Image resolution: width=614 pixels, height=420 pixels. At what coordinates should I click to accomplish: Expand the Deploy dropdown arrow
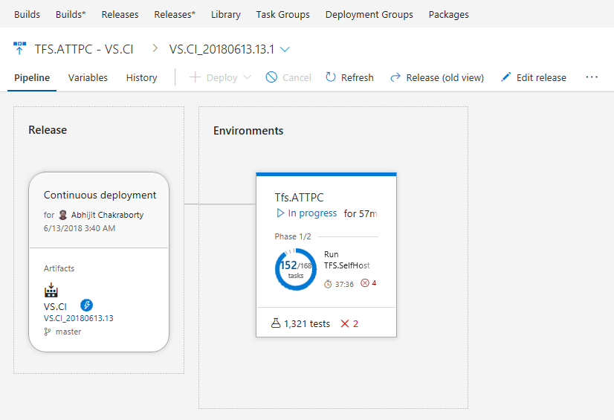[x=247, y=77]
